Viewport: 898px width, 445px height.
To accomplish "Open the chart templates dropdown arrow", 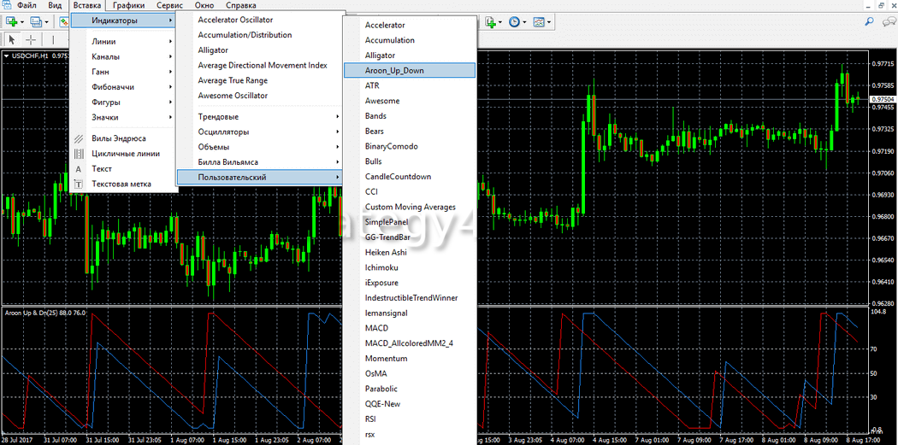I will click(x=549, y=21).
